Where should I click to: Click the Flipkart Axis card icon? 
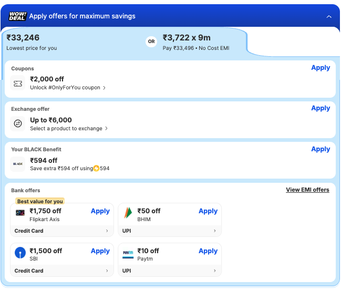coord(20,213)
